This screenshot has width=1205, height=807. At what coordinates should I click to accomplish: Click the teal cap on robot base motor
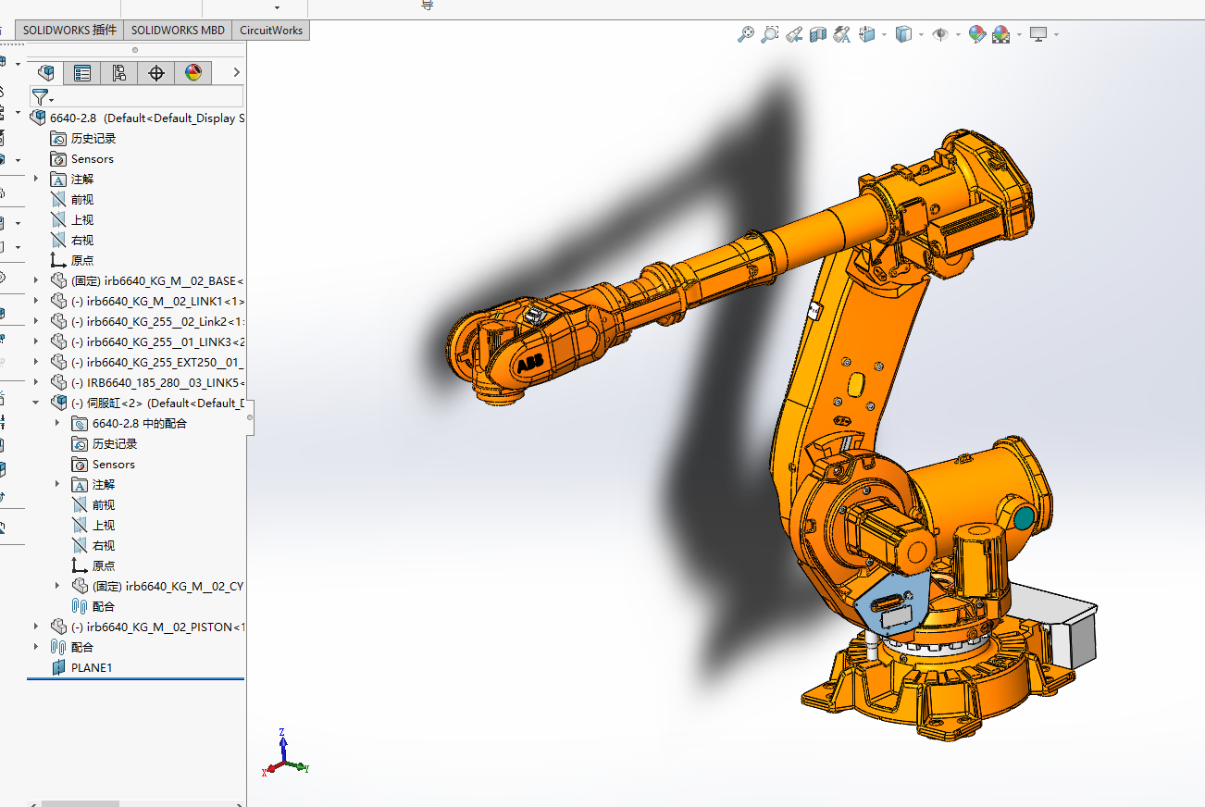point(1024,519)
